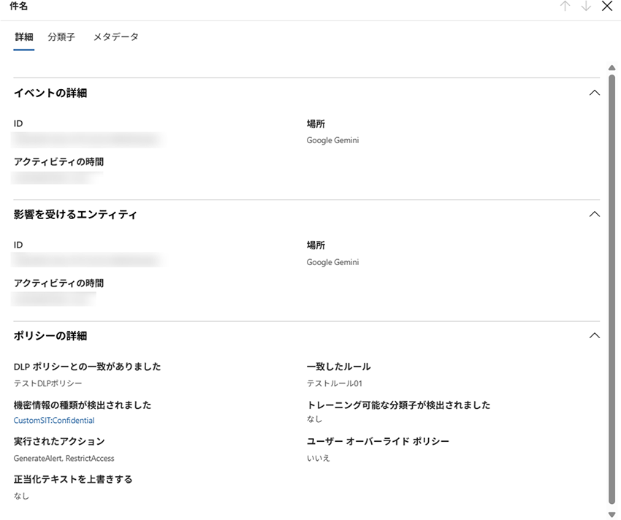Go to previous item with up arrow
The image size is (621, 520).
tap(565, 7)
